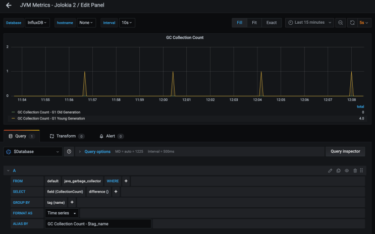Toggle G1 Young Generation legend series

51,119
